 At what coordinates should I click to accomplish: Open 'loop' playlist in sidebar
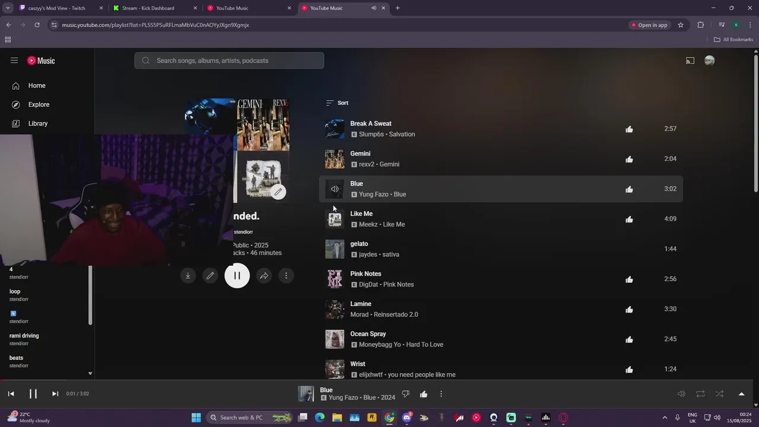(x=15, y=291)
